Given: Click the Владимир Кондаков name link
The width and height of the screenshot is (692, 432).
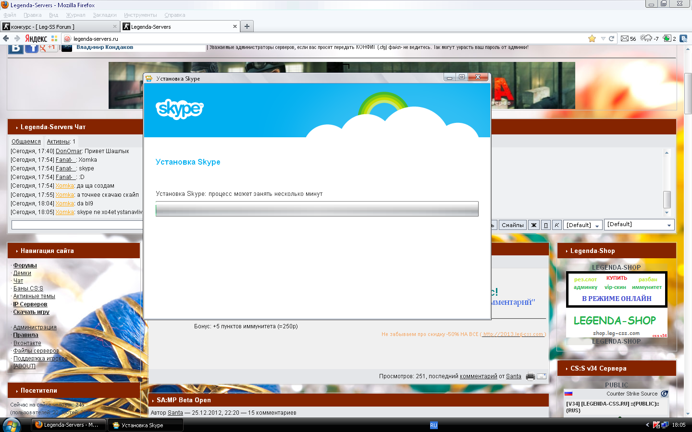Looking at the screenshot, I should [105, 47].
